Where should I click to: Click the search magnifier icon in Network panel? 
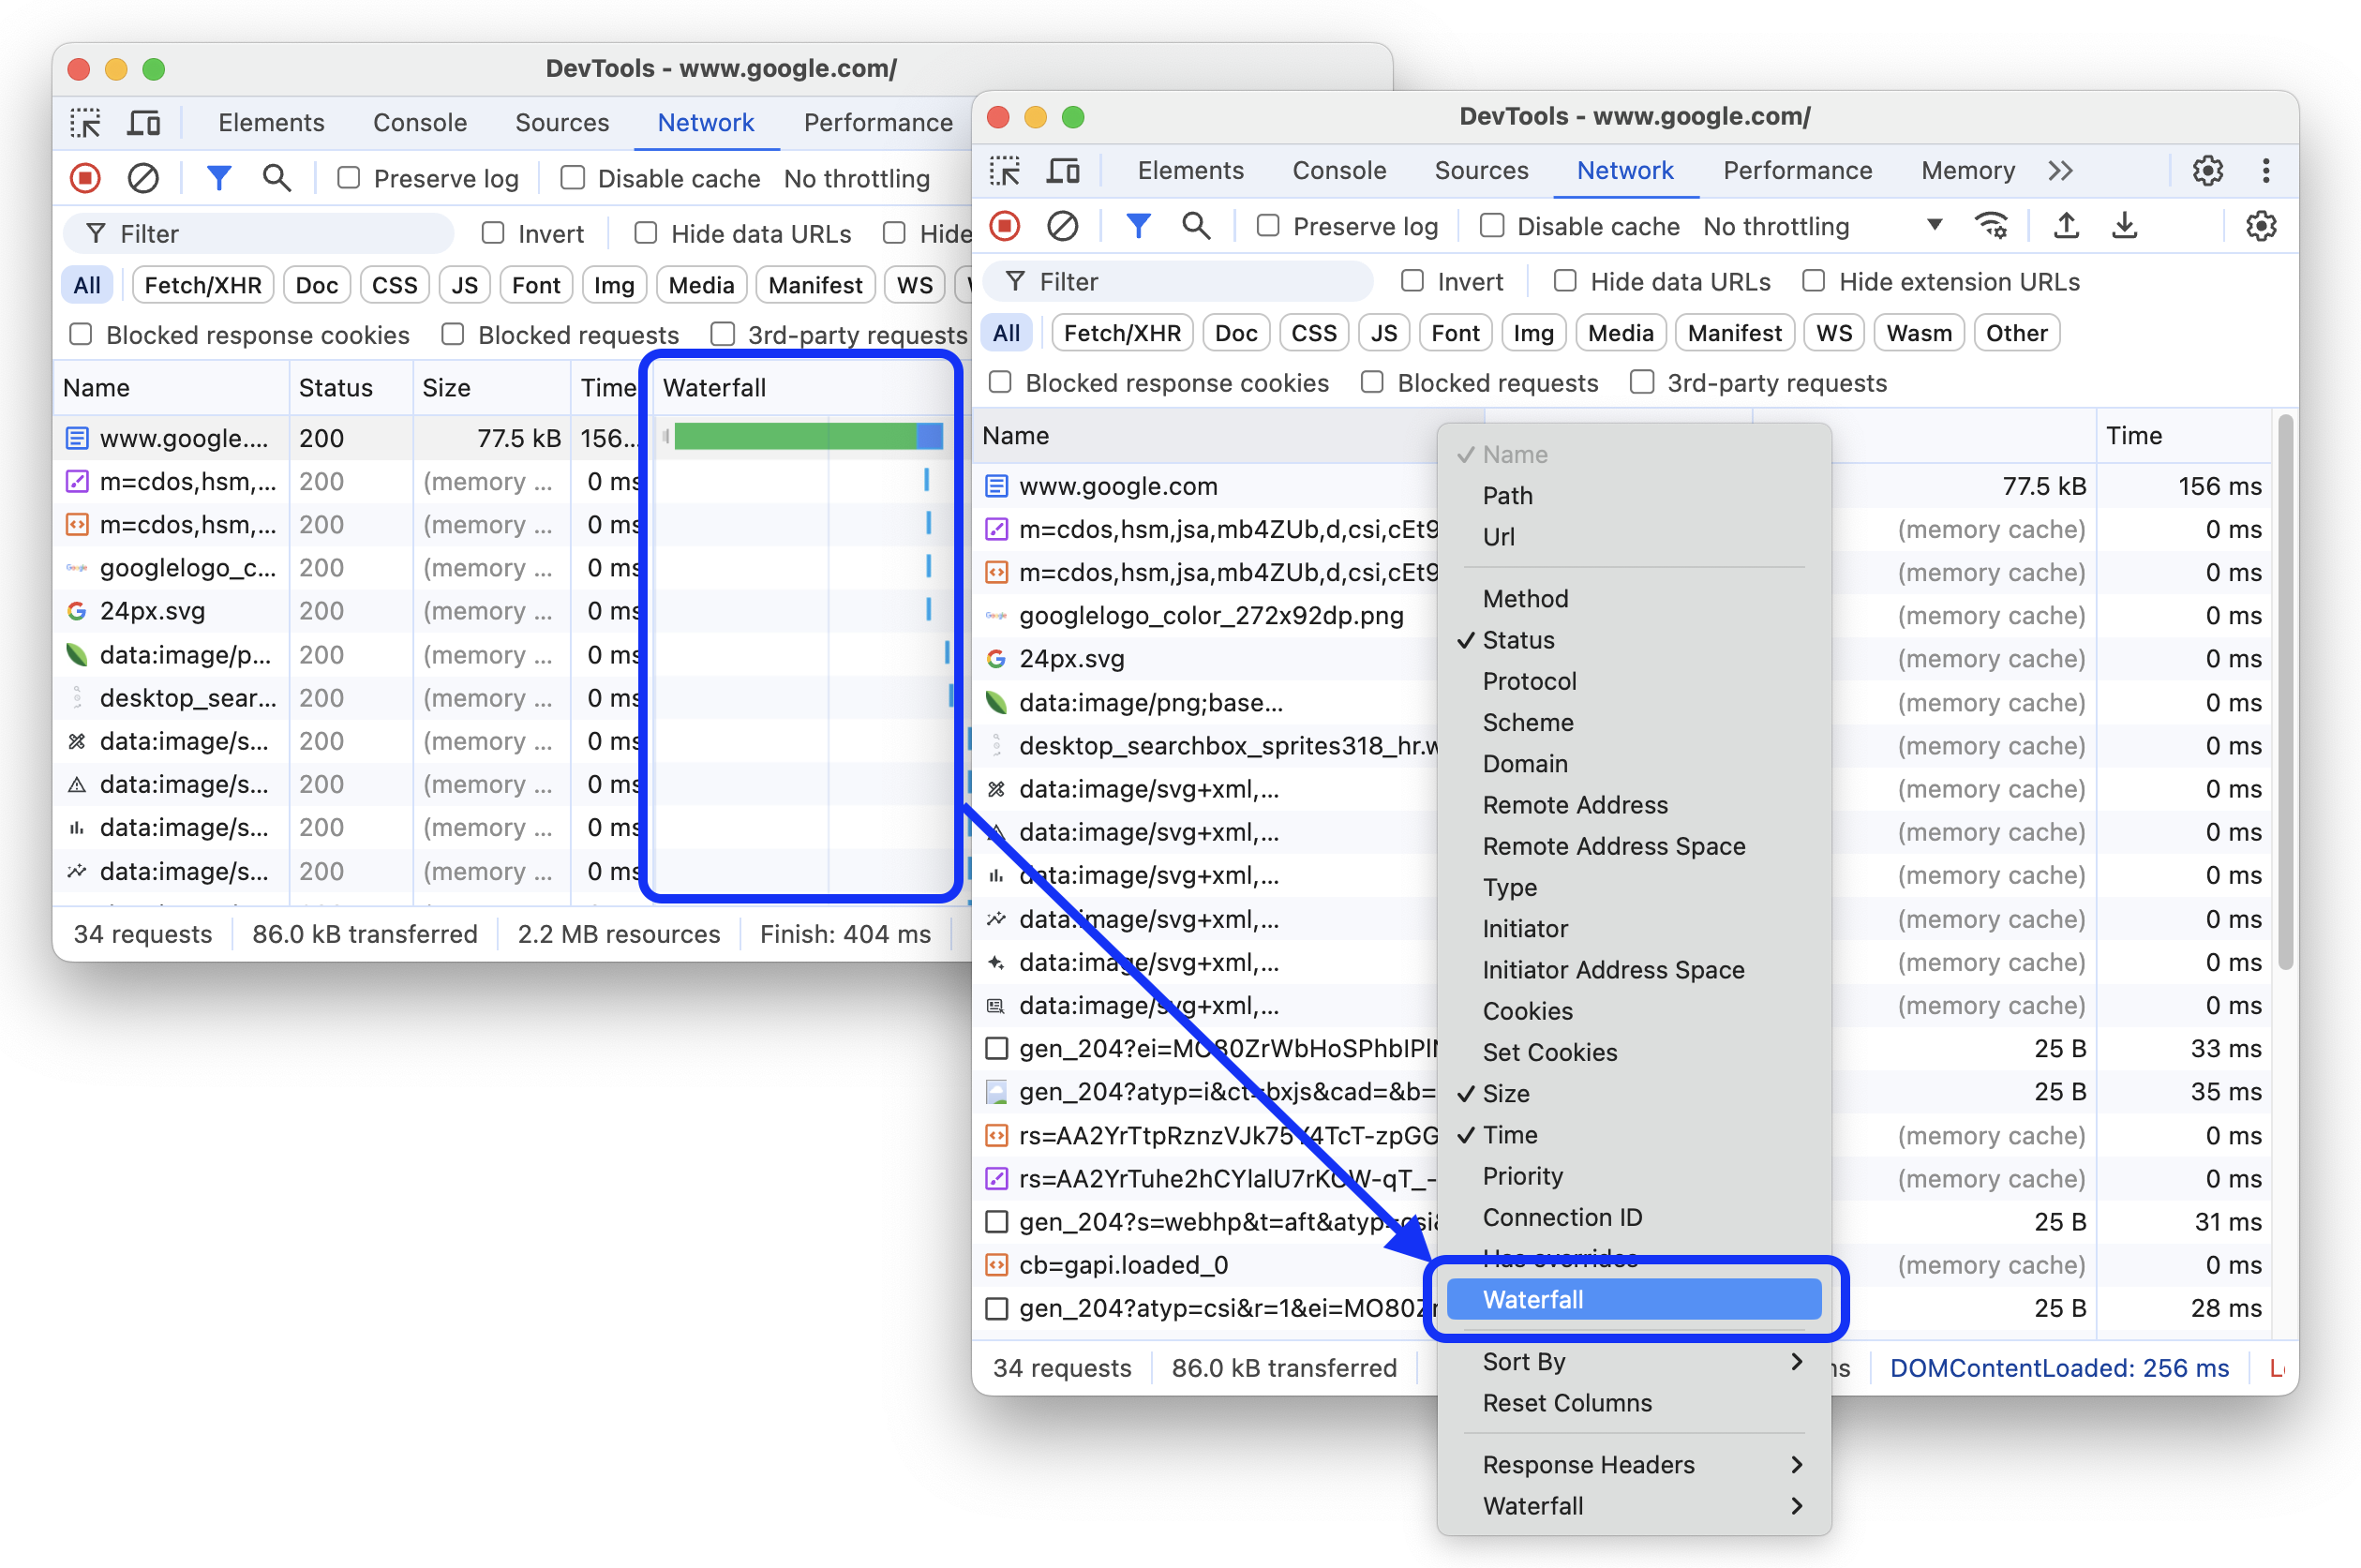click(1194, 226)
